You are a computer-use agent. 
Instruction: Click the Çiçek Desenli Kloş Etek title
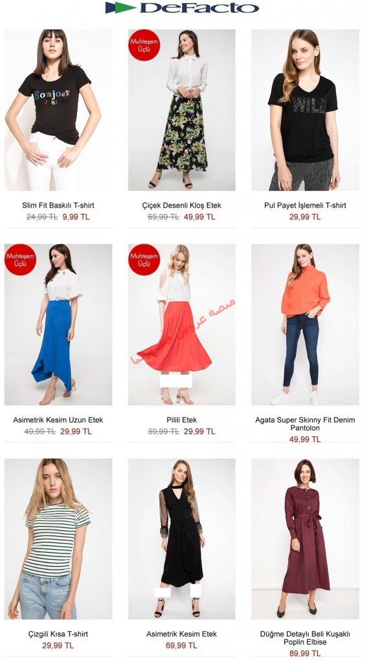(x=182, y=206)
